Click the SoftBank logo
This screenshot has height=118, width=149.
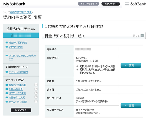pos(135,4)
